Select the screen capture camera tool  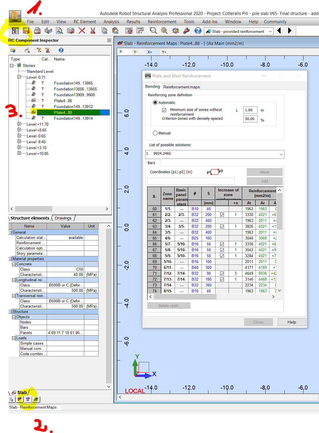(x=70, y=31)
